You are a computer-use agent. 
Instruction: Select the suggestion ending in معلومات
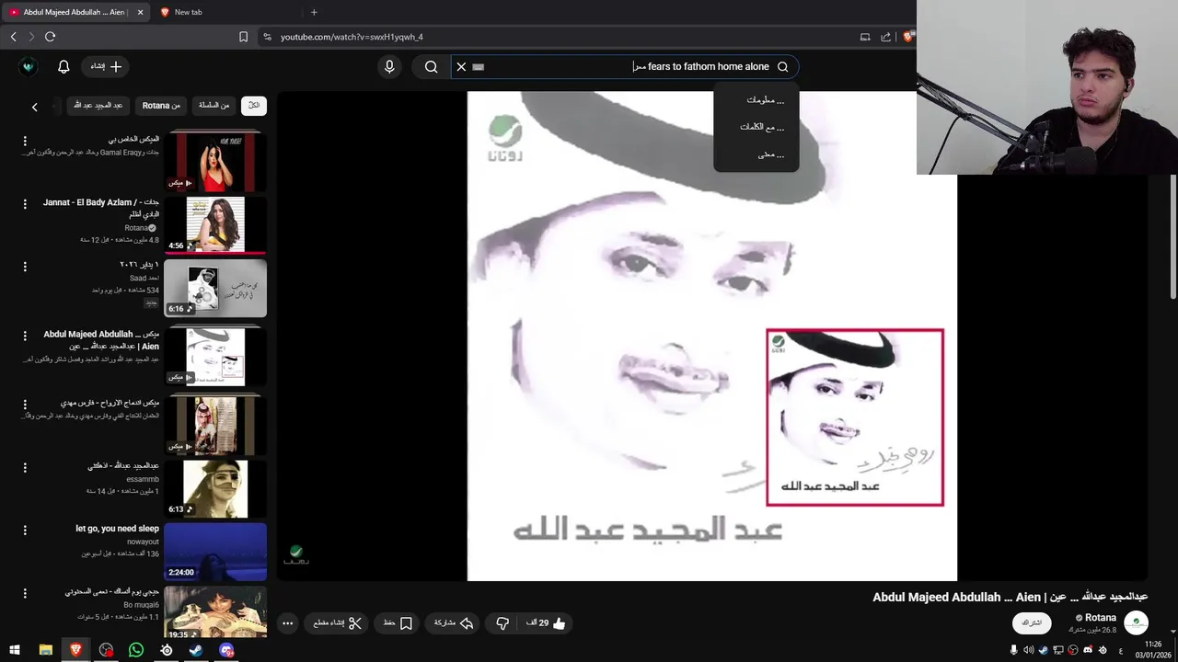click(756, 99)
